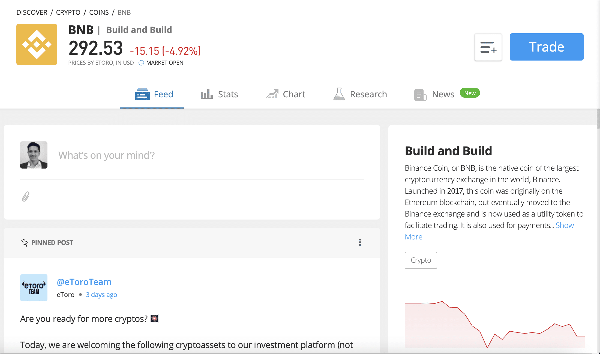Click the market open clock icon
The image size is (600, 354).
141,63
